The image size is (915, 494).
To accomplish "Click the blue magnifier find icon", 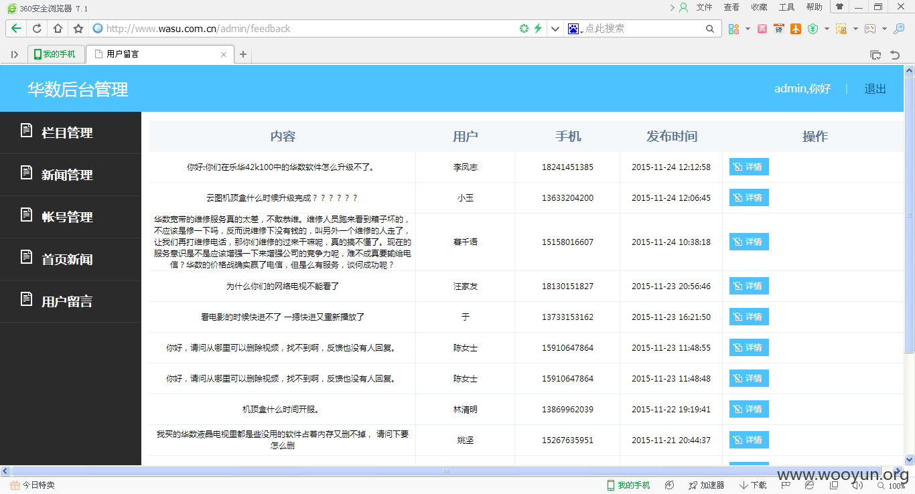I will [899, 29].
